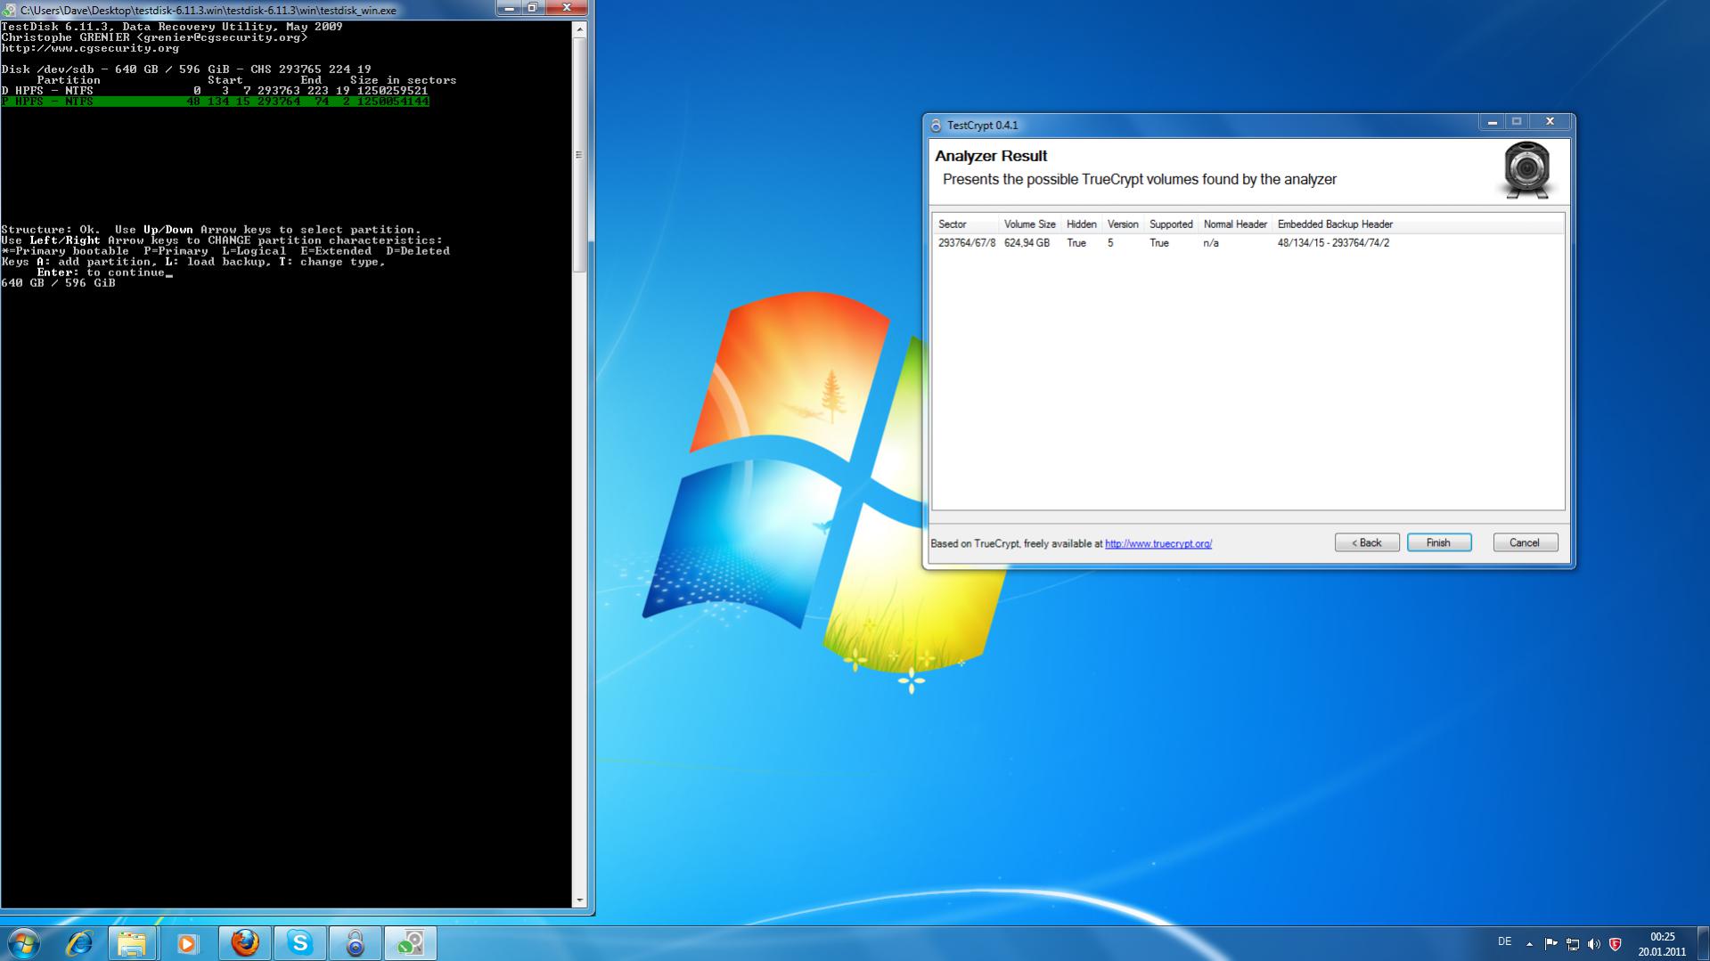Screen dimensions: 1710x961
Task: Open the Windows Start menu orb
Action: click(x=24, y=942)
